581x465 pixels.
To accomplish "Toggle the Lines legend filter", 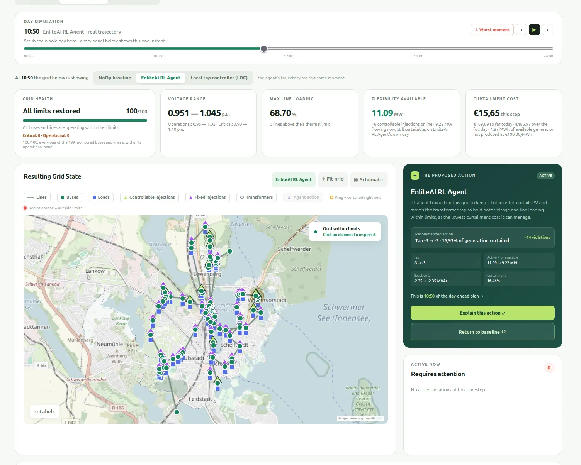I will point(37,197).
